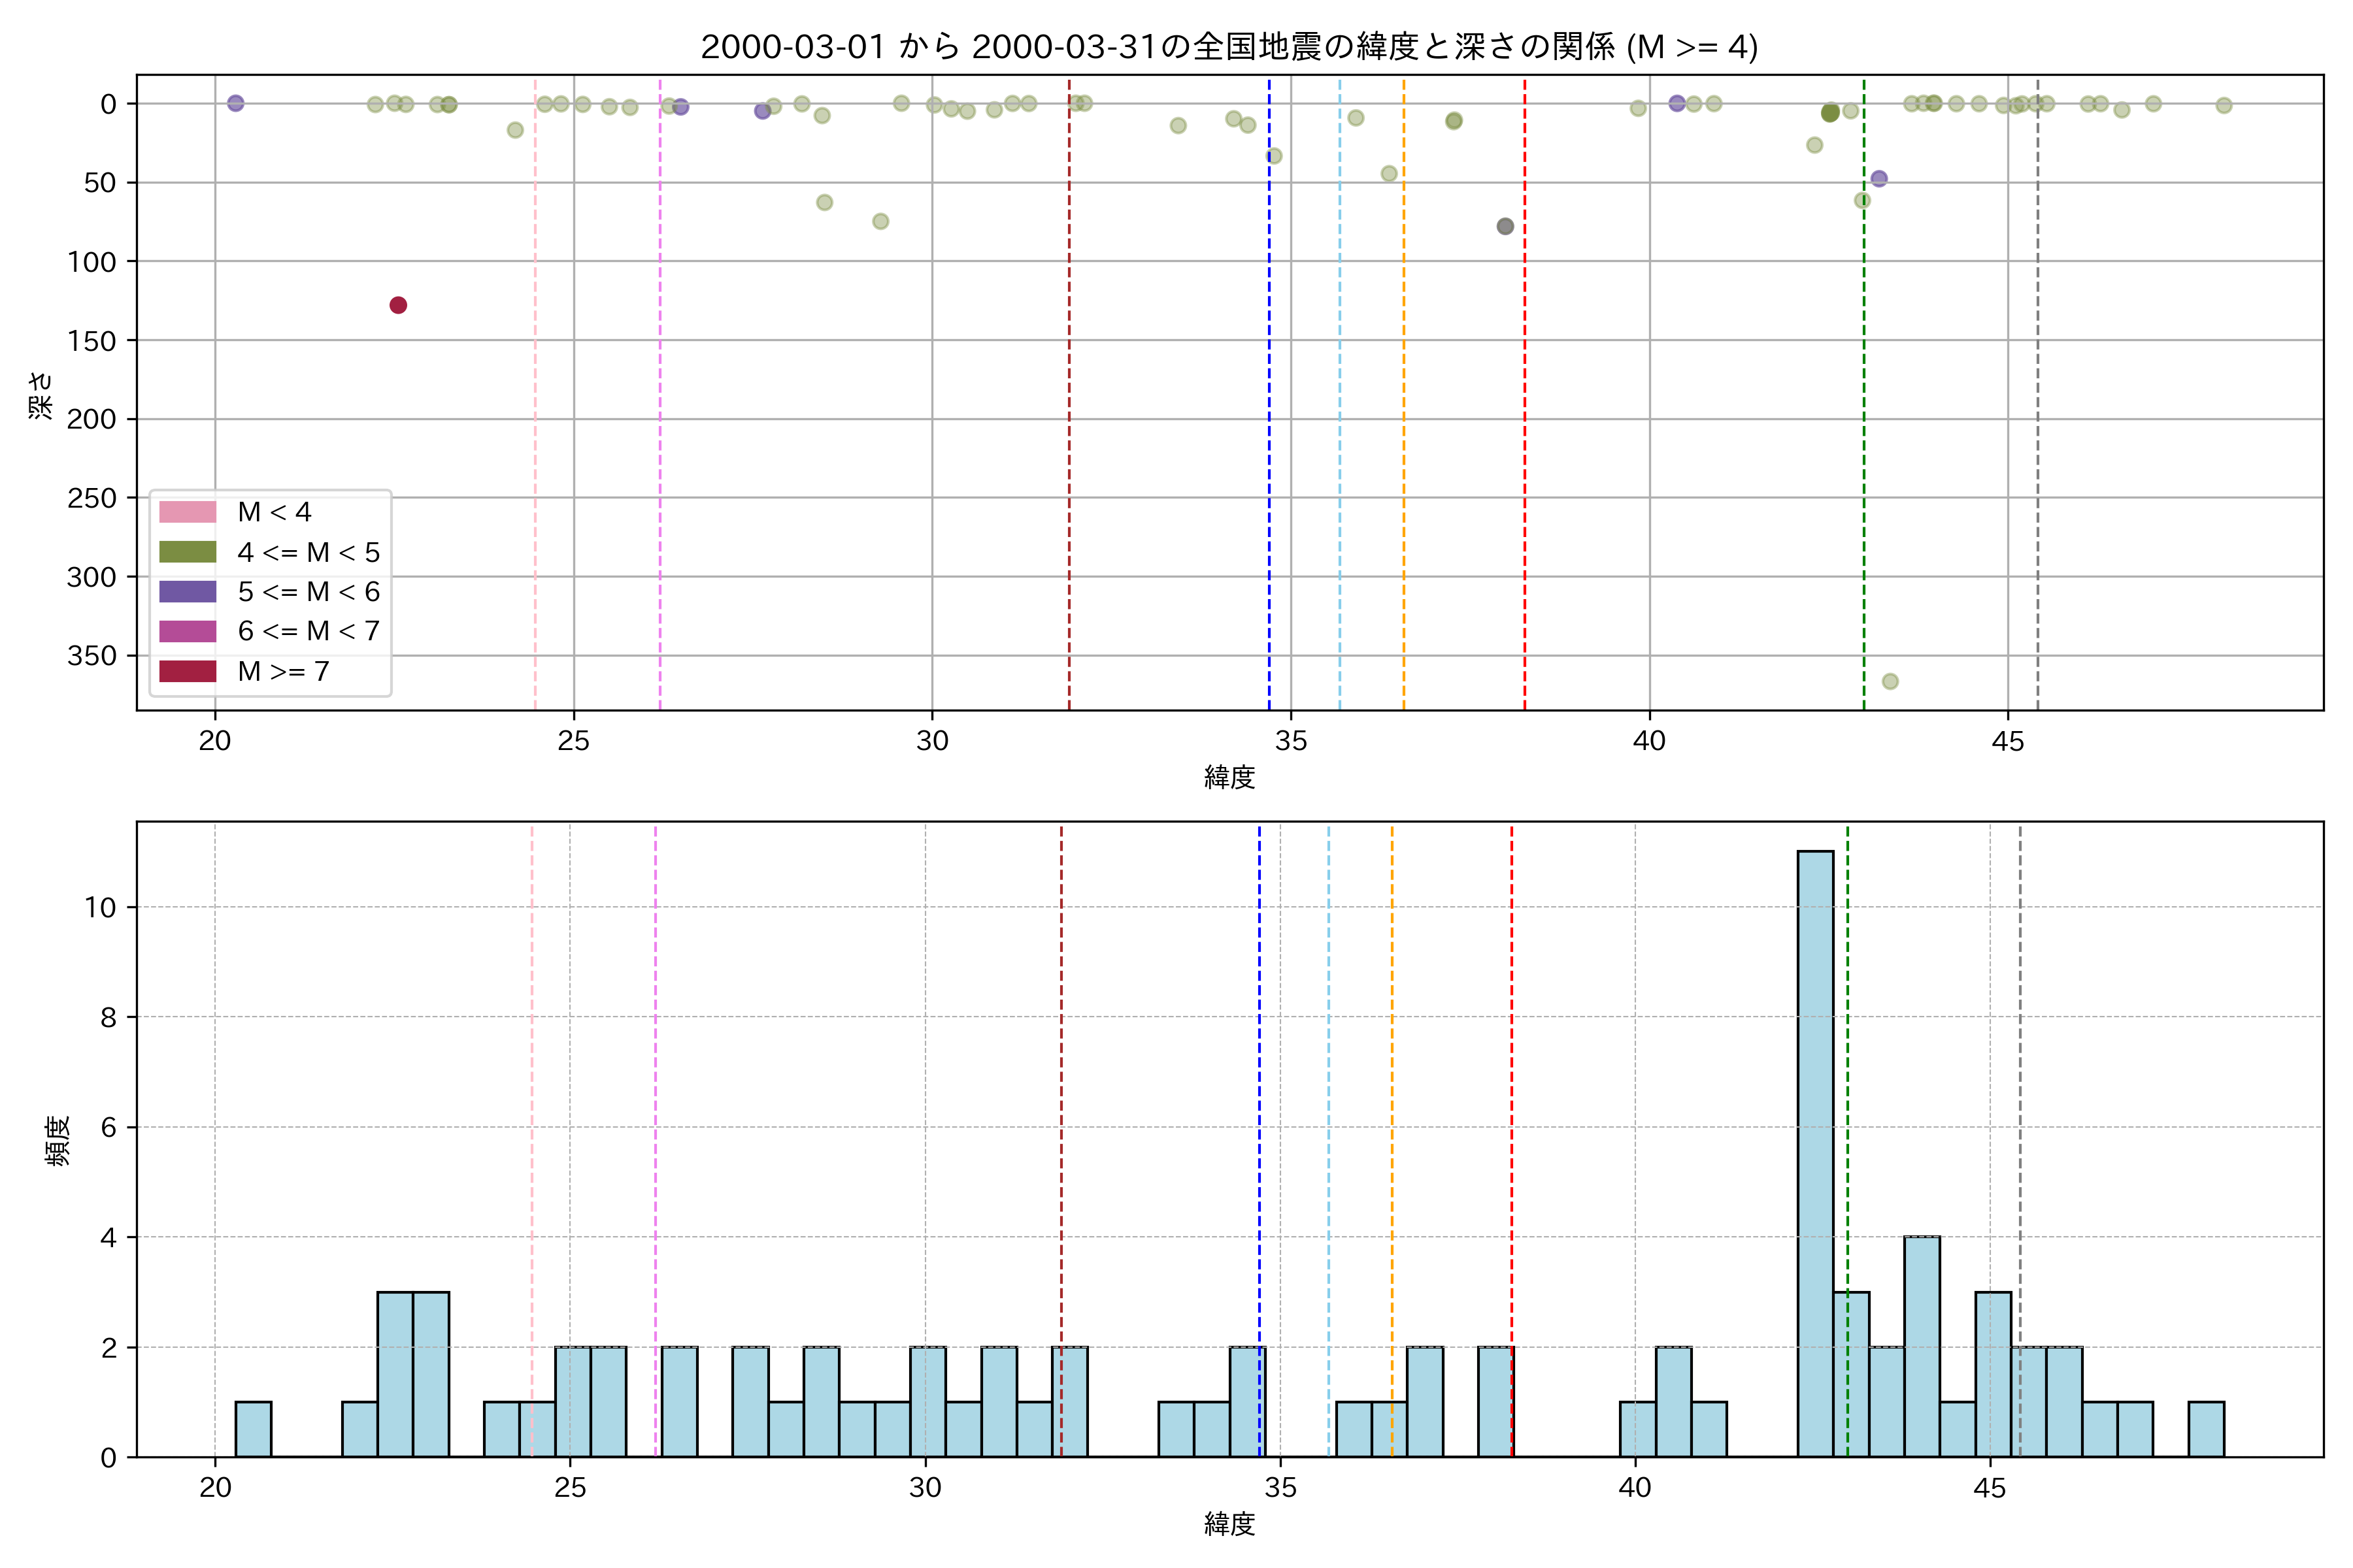
Task: Click the purple scatter point near latitude 43 depth 50
Action: pyautogui.click(x=1878, y=178)
